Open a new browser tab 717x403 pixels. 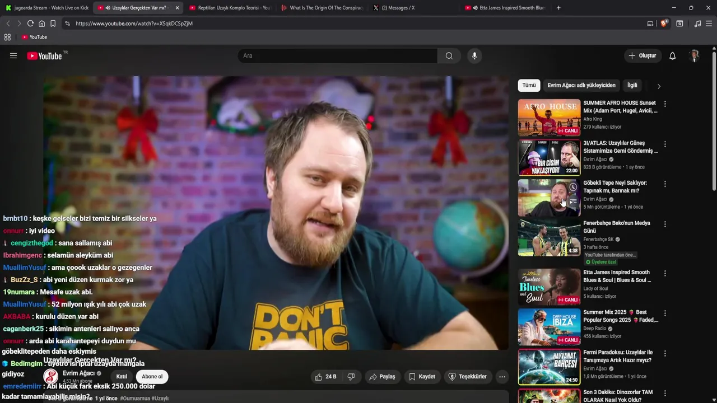(558, 8)
